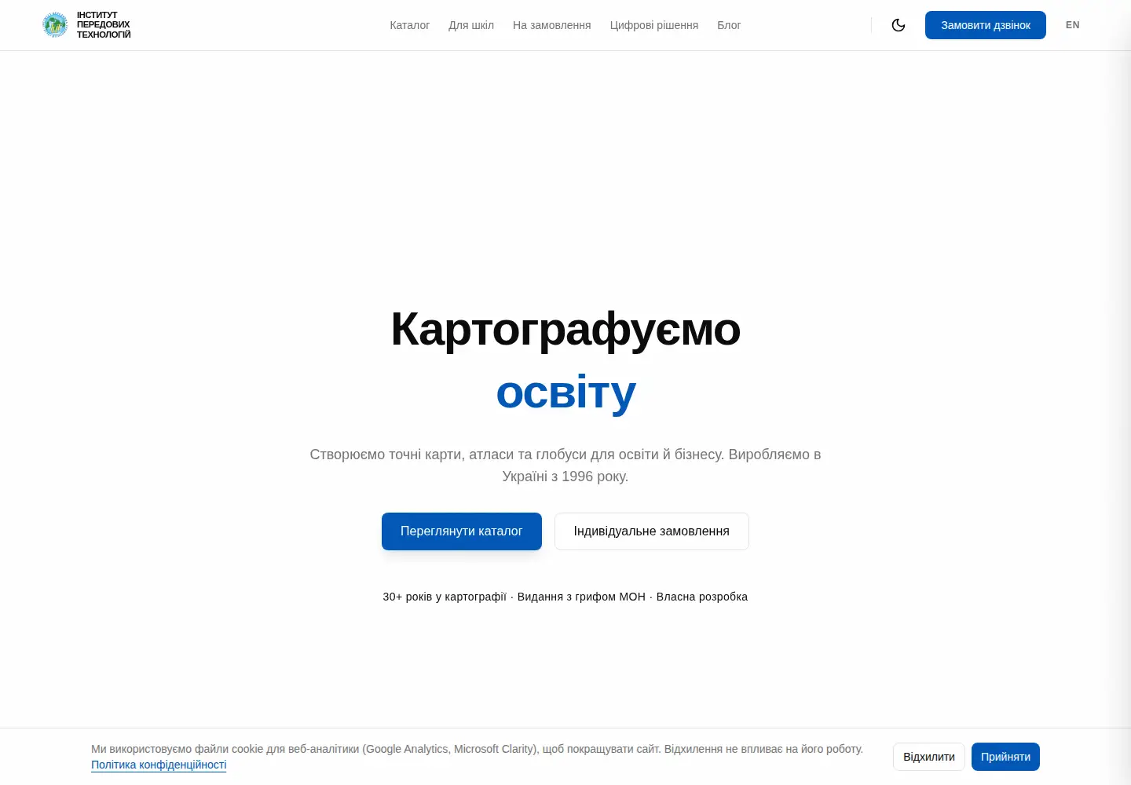This screenshot has width=1131, height=785.
Task: Click Індивідуальне замовлення button
Action: (x=652, y=531)
